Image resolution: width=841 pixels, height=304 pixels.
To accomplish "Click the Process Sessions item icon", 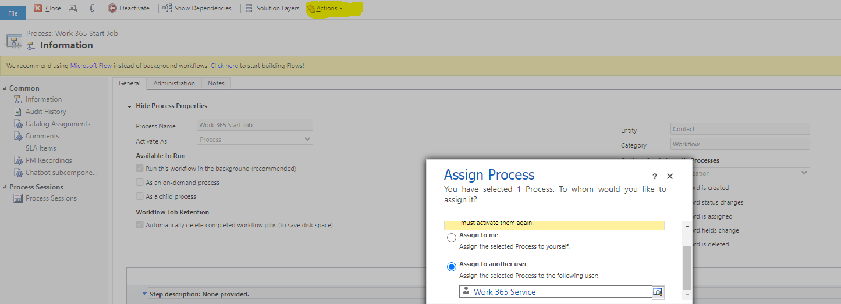I will (18, 198).
